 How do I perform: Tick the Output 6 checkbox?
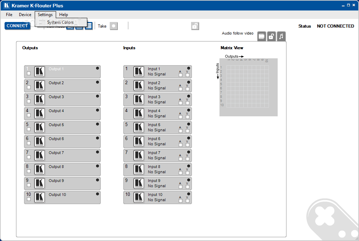[29, 143]
